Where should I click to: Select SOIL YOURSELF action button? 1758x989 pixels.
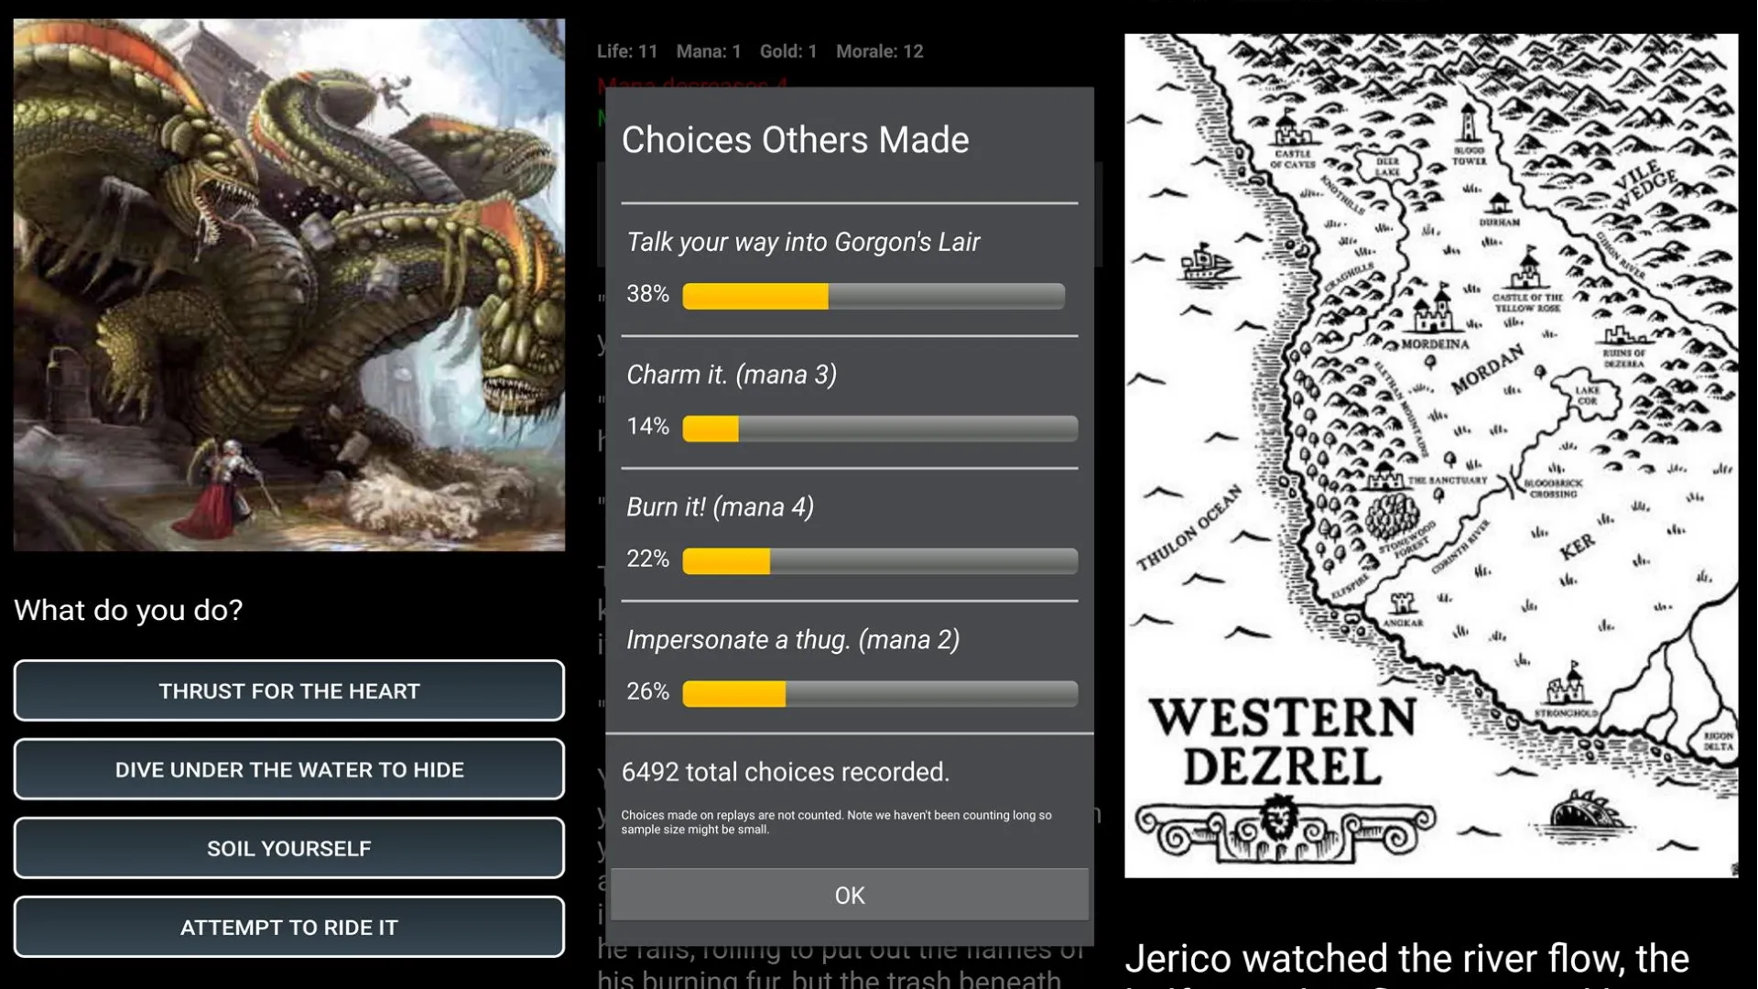tap(288, 848)
